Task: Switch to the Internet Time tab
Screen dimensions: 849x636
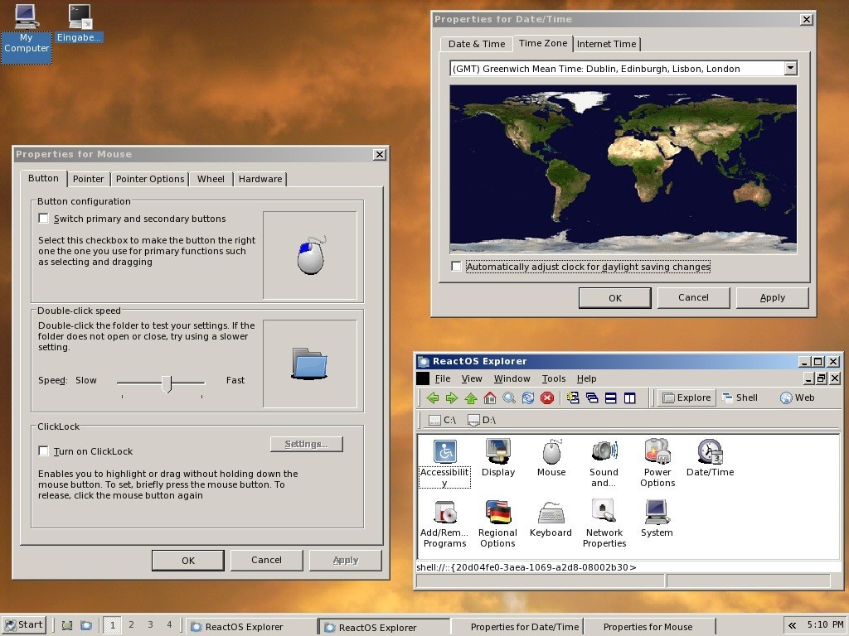Action: point(607,43)
